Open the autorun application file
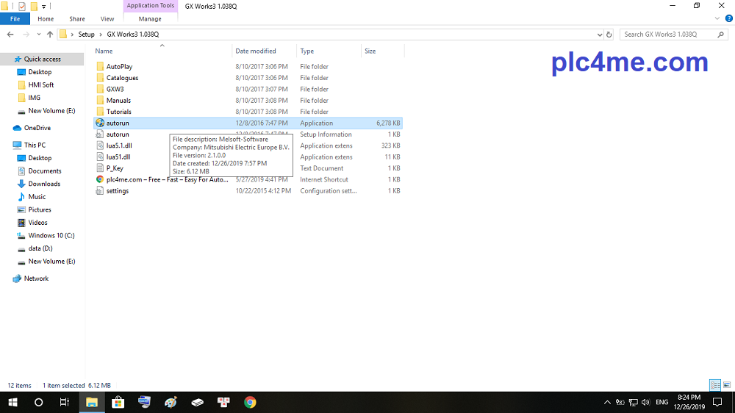Image resolution: width=735 pixels, height=413 pixels. click(x=118, y=123)
